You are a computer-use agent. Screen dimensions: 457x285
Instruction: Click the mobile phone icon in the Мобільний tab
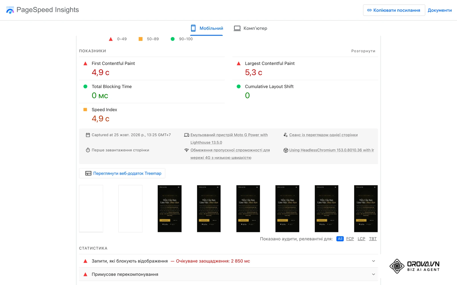(x=193, y=28)
